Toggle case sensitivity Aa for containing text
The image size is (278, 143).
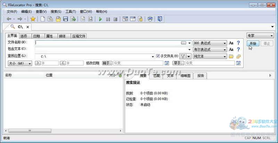(x=231, y=49)
